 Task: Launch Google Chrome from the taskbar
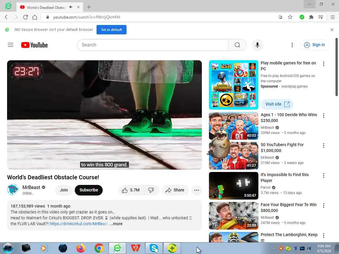point(99,248)
